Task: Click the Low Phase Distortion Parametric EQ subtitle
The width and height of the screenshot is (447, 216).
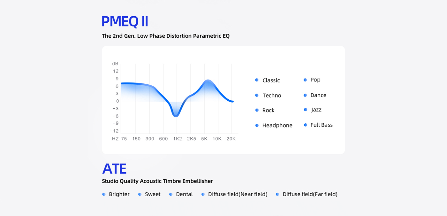Action: [165, 36]
